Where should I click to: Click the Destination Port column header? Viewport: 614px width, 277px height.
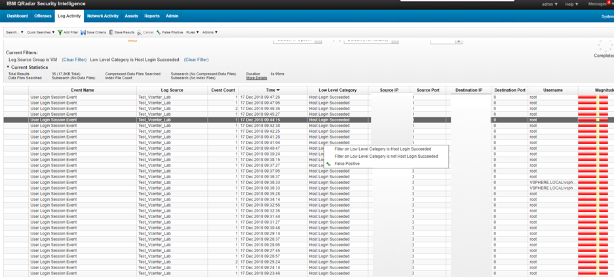(x=509, y=90)
